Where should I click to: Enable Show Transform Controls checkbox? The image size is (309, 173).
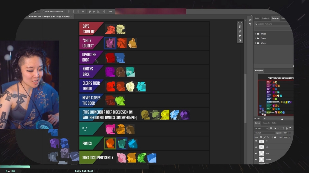tap(43, 11)
